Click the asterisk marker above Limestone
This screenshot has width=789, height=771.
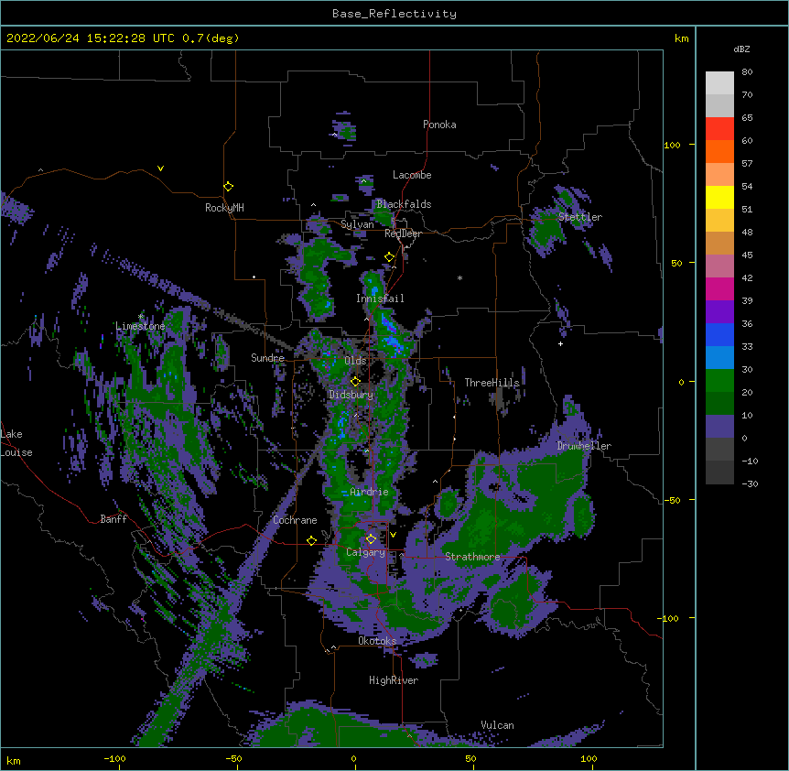pyautogui.click(x=140, y=316)
